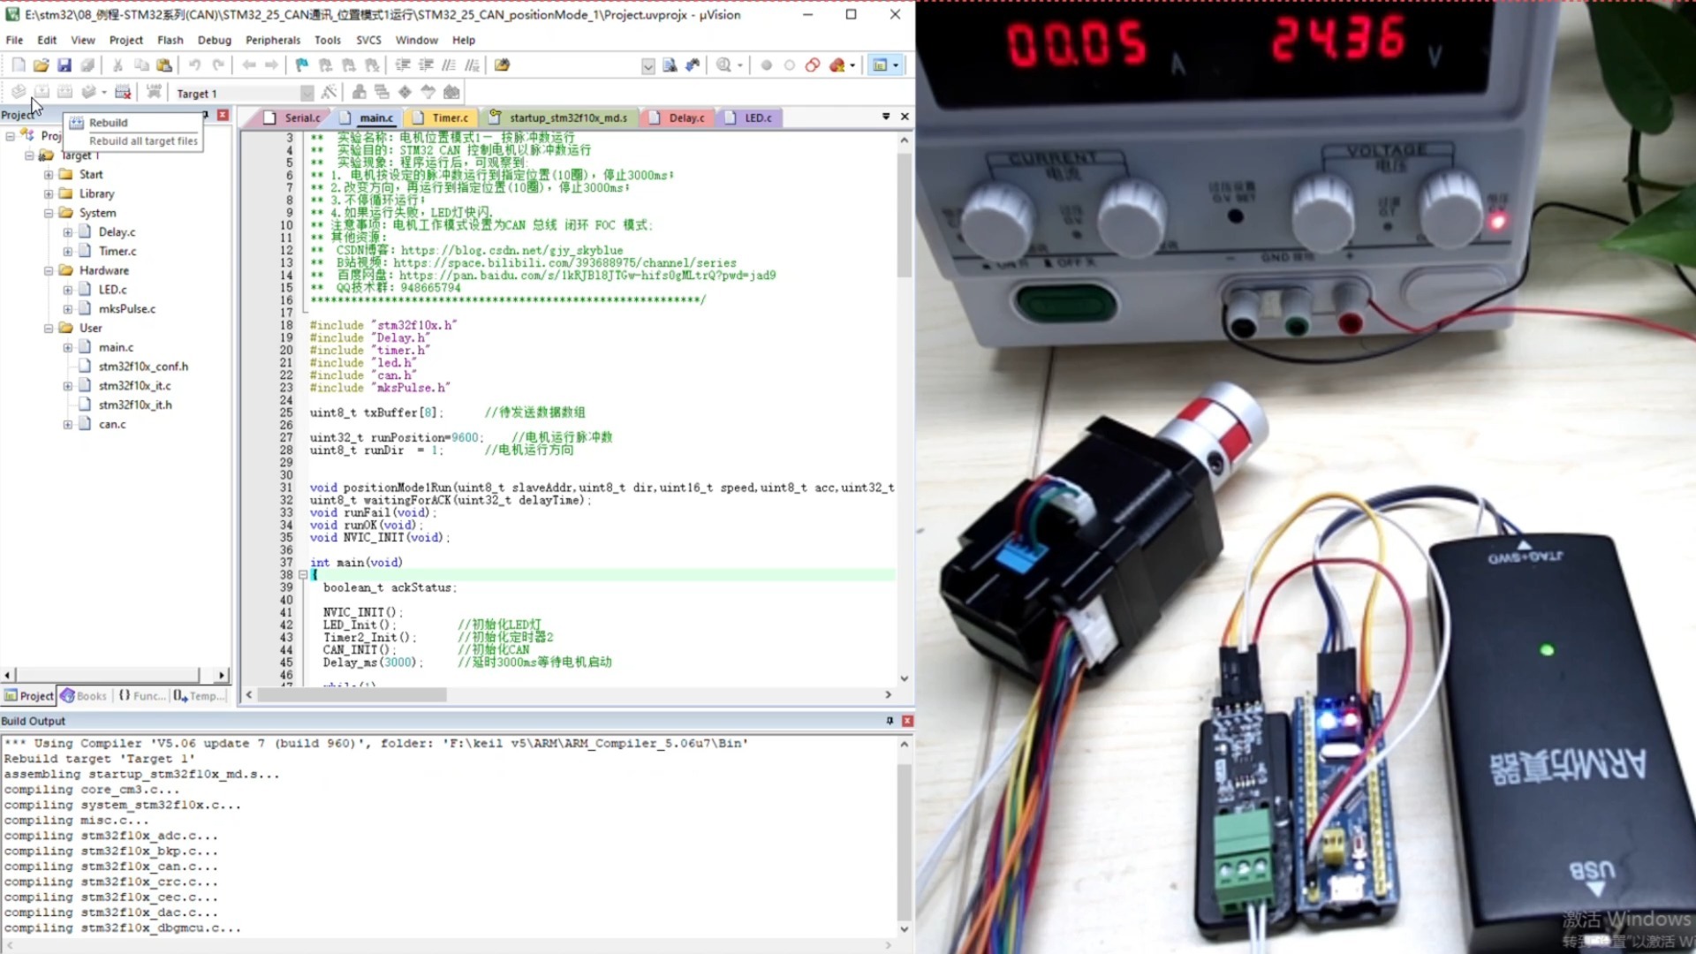
Task: Click the Books panel button at the bottom
Action: click(83, 696)
